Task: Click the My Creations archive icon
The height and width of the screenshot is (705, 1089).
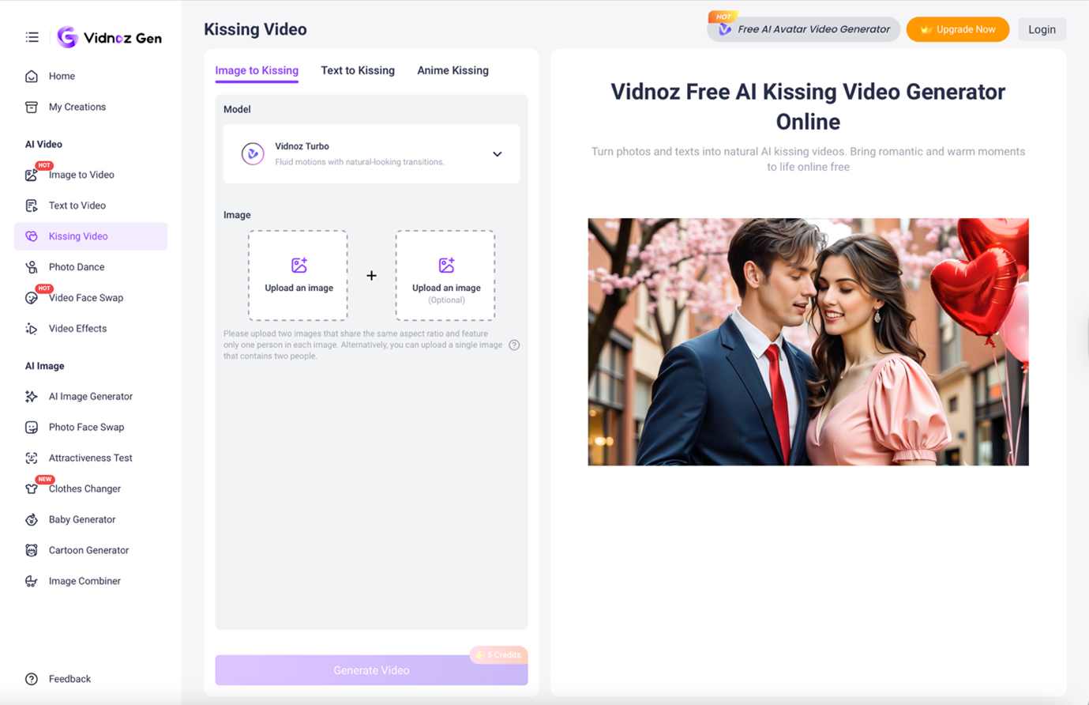Action: pos(32,107)
